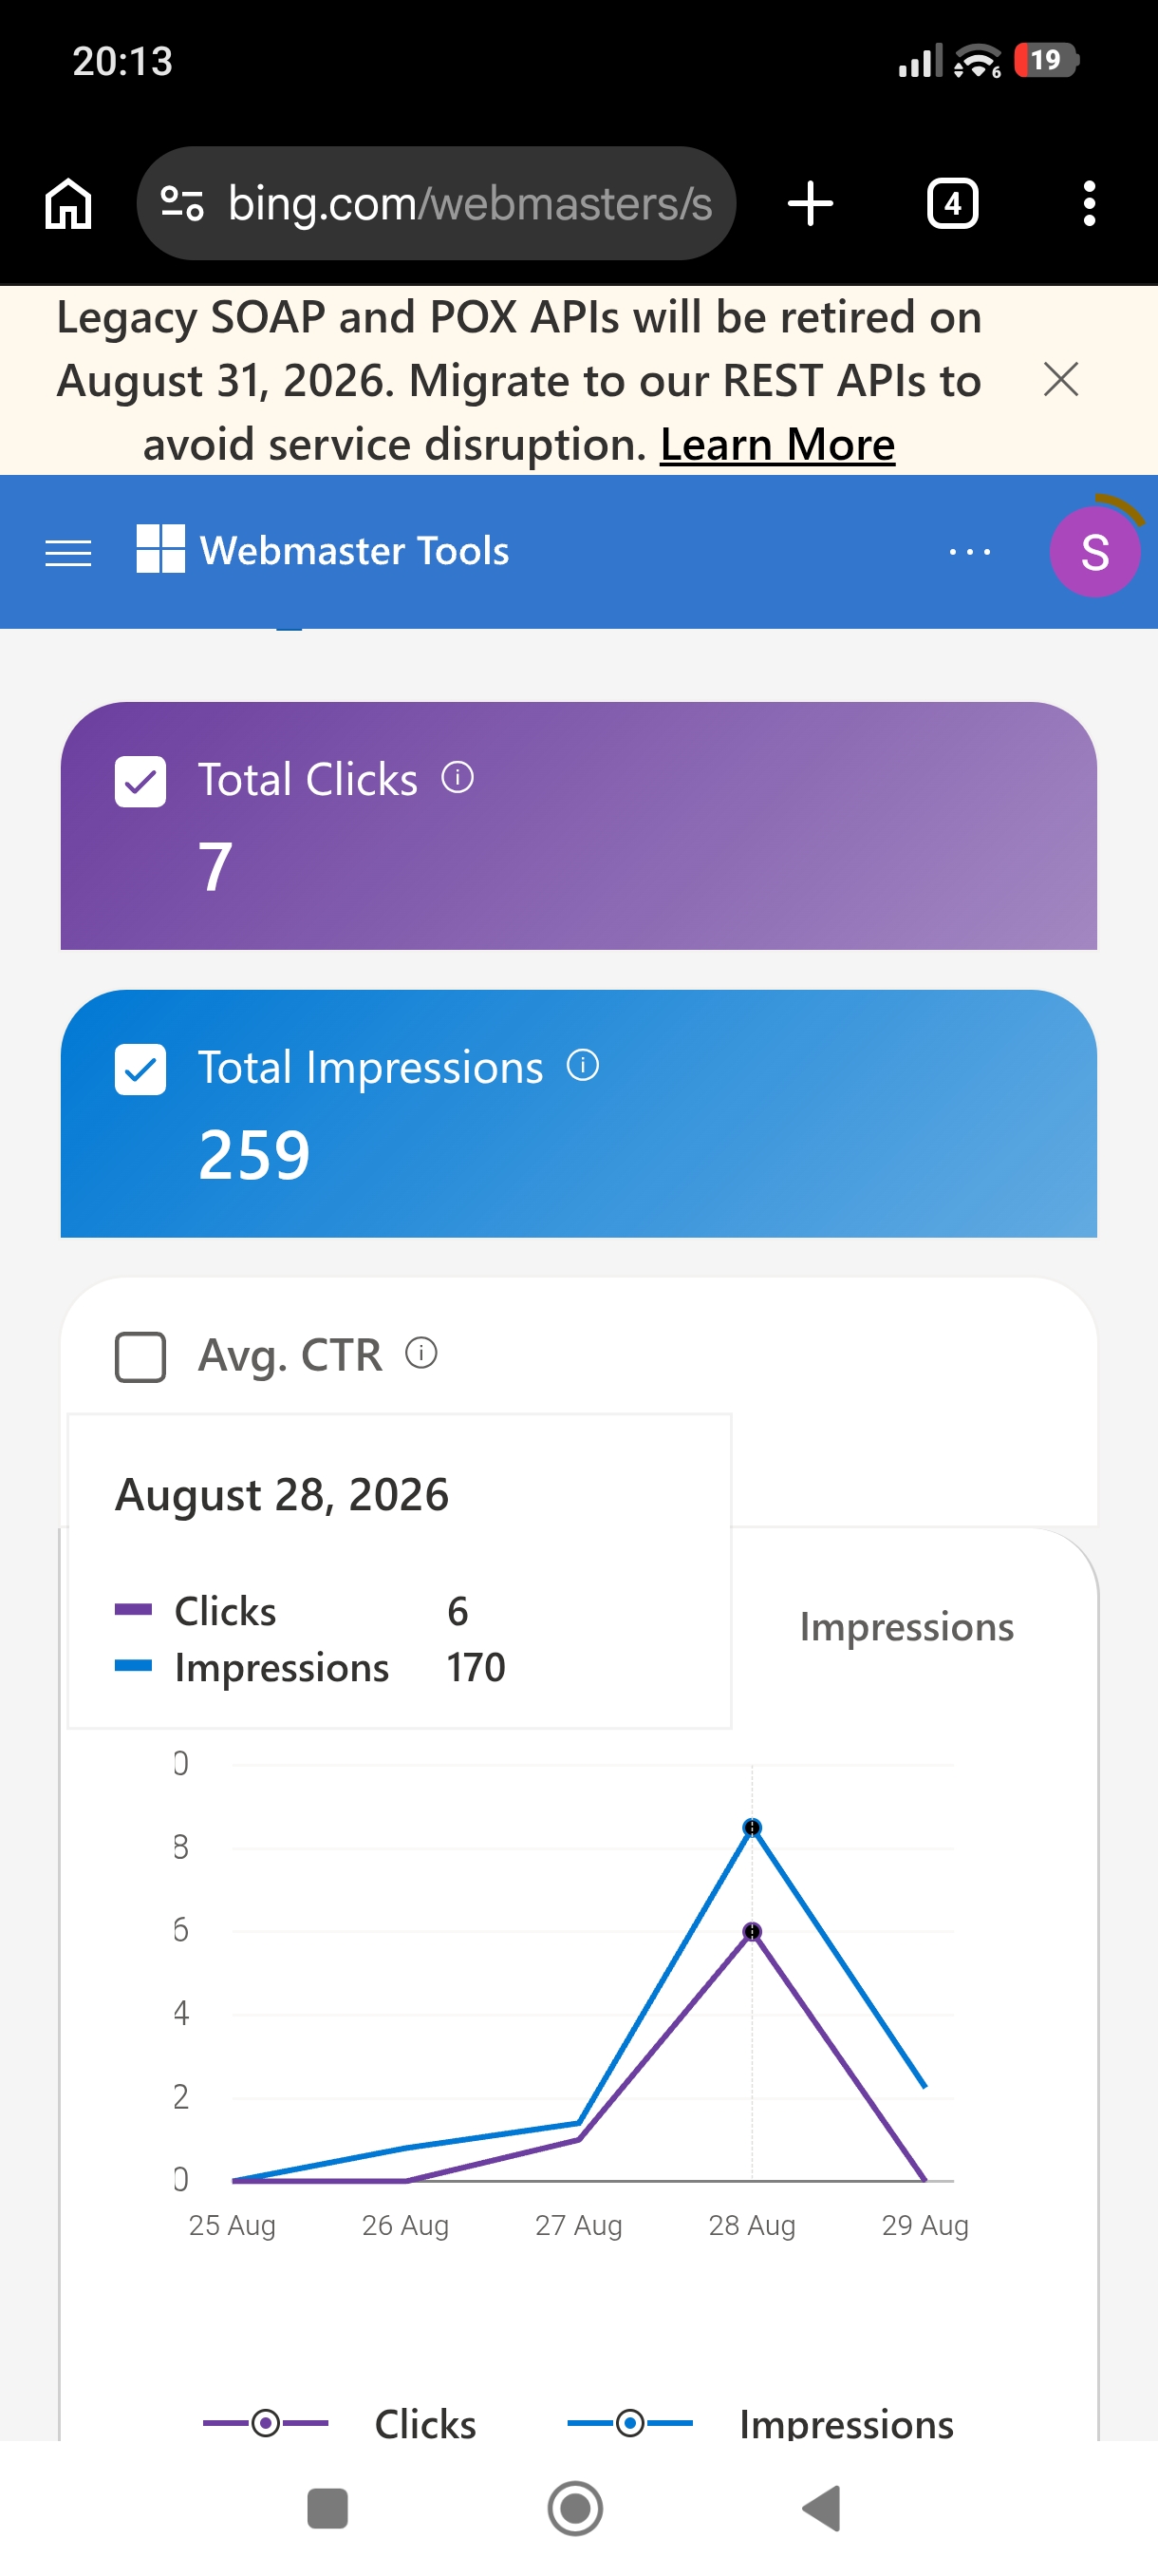This screenshot has height=2576, width=1158.
Task: Show info tooltip for Total Clicks
Action: [x=458, y=777]
